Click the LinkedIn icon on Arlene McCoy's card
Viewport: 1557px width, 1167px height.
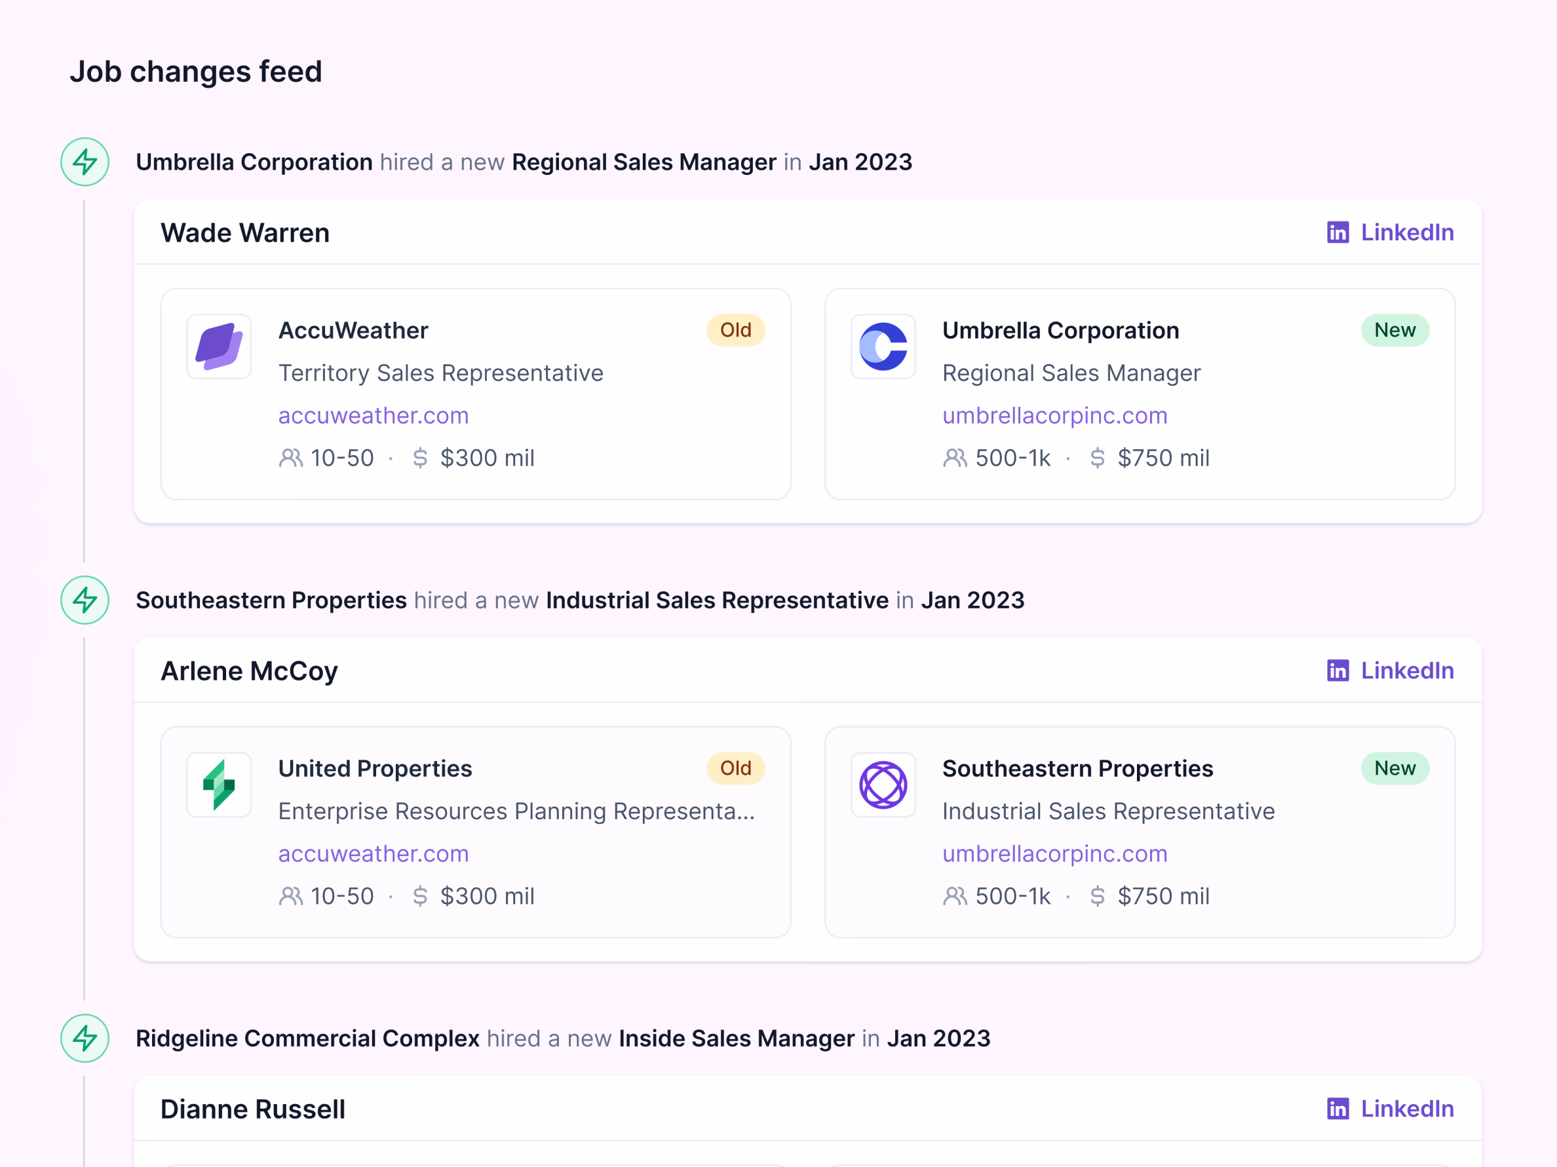pos(1337,671)
